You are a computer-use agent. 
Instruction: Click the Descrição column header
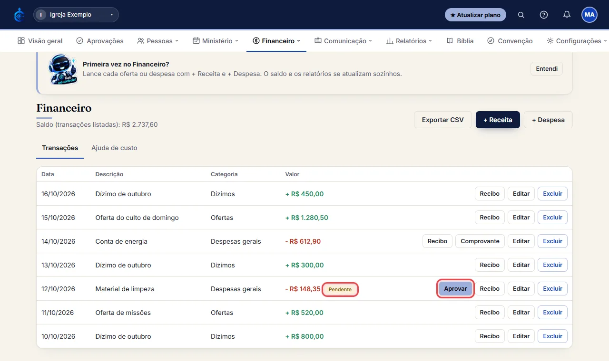coord(109,174)
